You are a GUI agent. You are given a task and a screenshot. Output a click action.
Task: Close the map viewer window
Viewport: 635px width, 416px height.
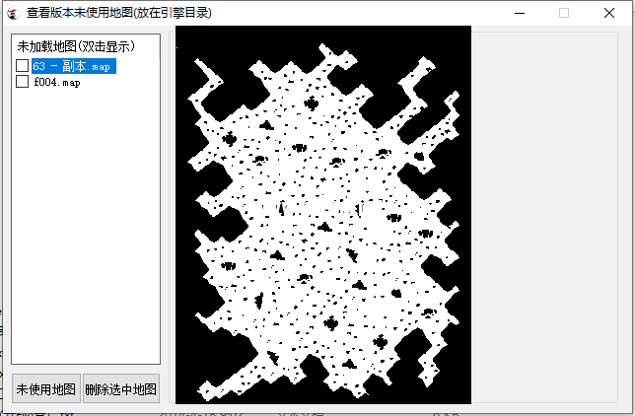click(609, 13)
